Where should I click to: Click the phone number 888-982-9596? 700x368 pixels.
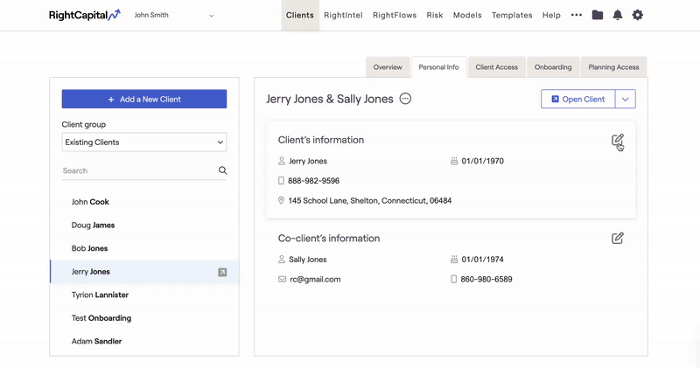[313, 181]
